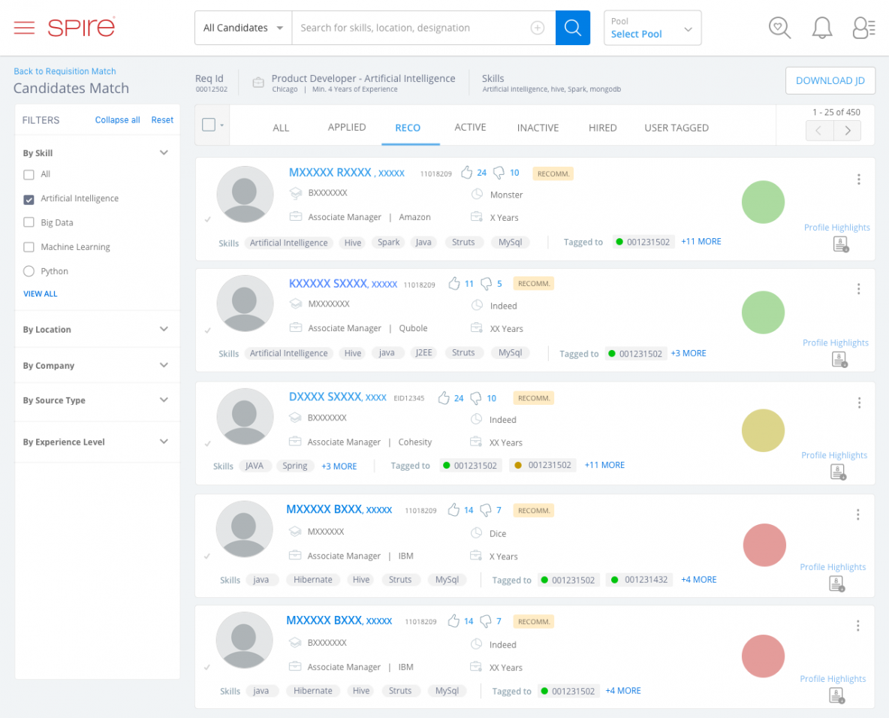Select the Python radio button
Viewport: 889px width, 718px height.
[28, 271]
